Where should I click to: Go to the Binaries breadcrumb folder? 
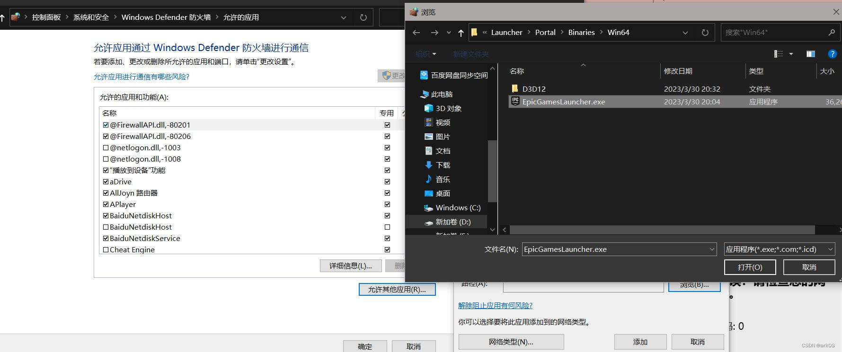581,33
